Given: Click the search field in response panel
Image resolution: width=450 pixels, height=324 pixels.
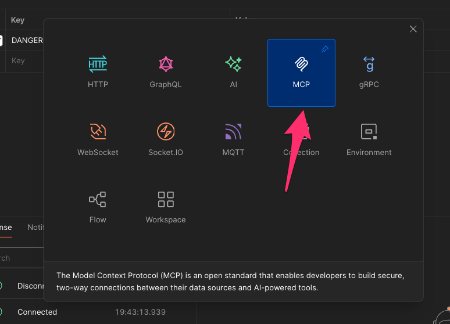Looking at the screenshot, I should (x=22, y=258).
